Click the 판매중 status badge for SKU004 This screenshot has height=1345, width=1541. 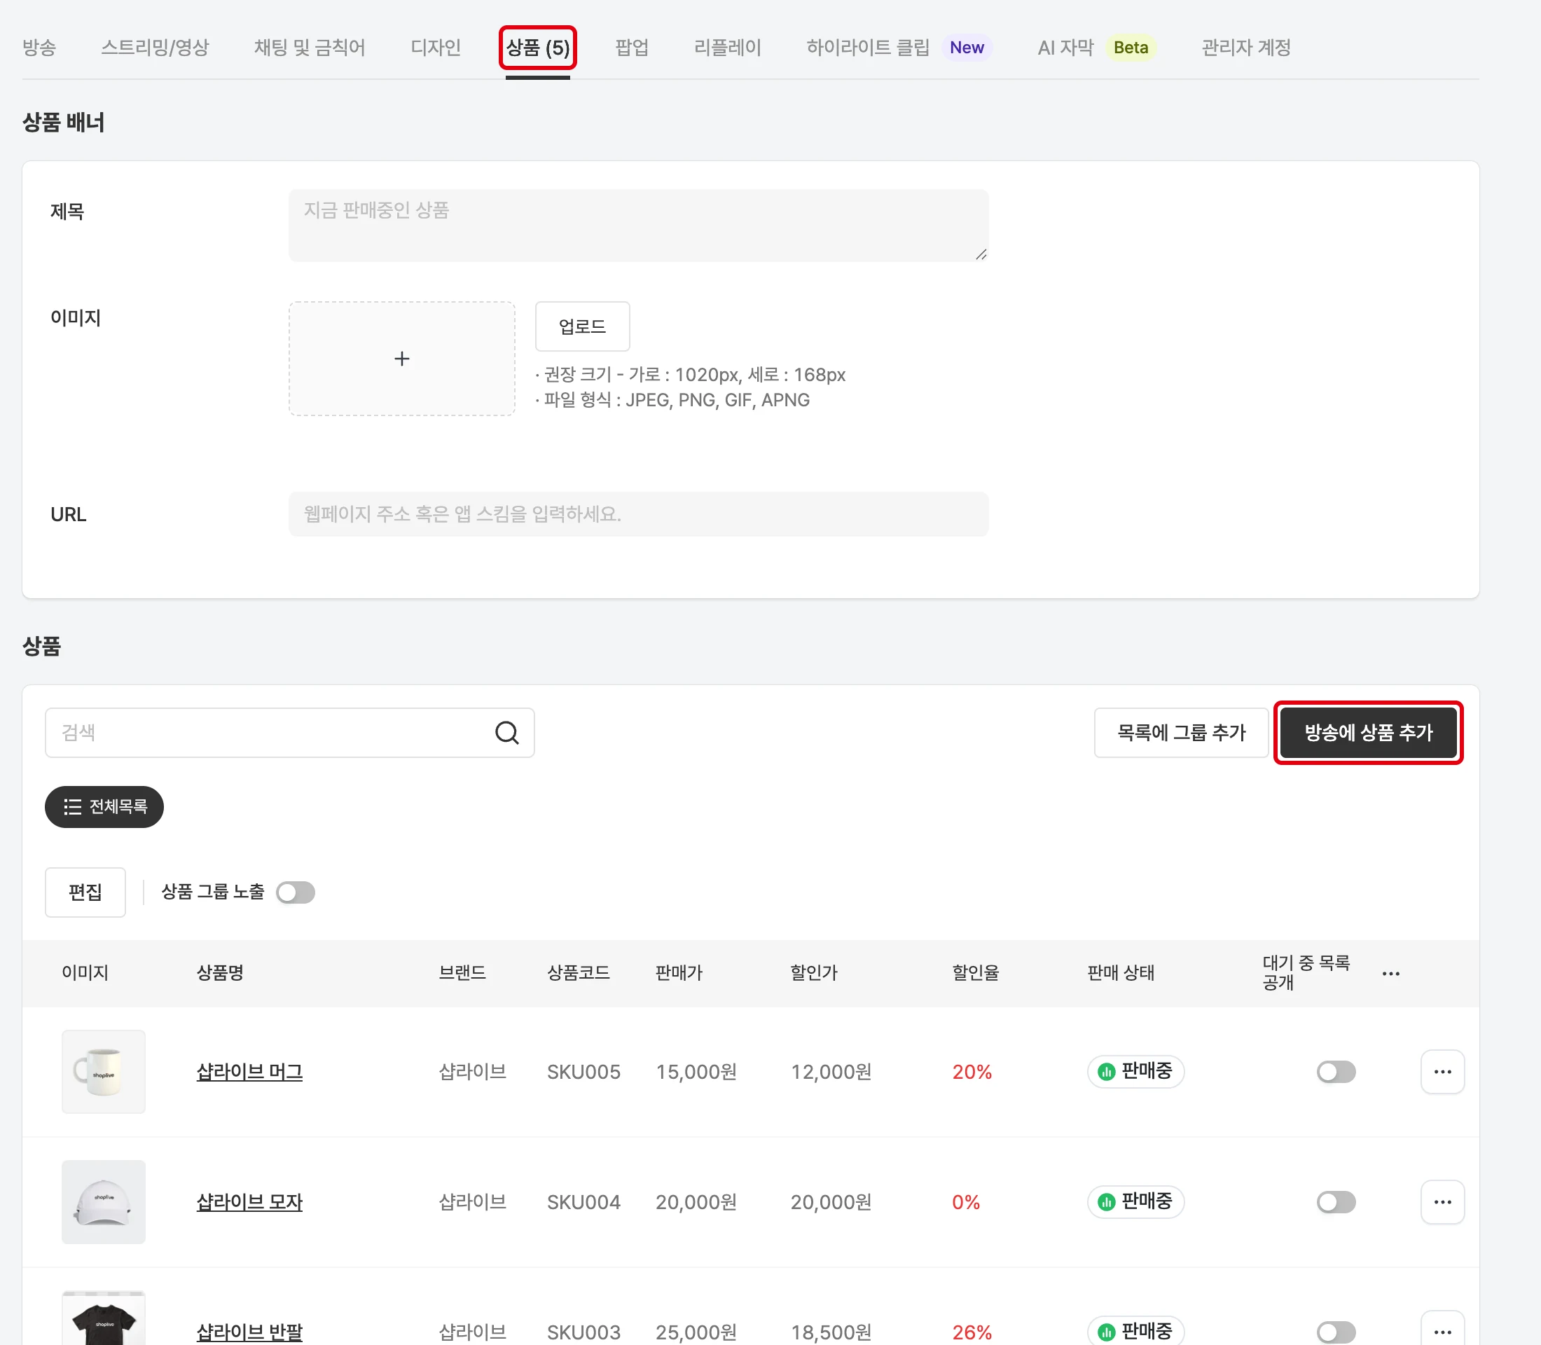tap(1135, 1201)
